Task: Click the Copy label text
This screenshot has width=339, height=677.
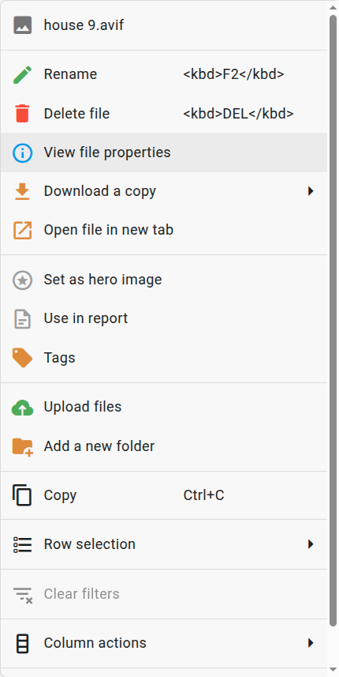Action: click(60, 495)
